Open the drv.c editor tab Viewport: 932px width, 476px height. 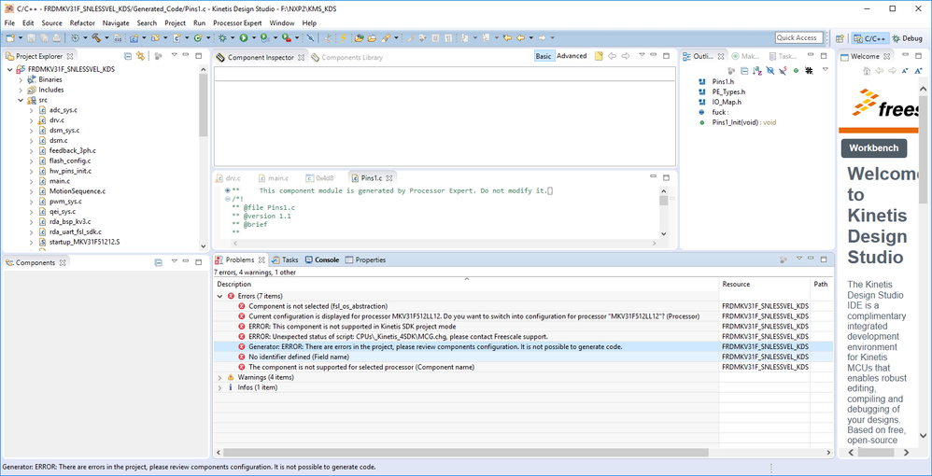(x=228, y=177)
